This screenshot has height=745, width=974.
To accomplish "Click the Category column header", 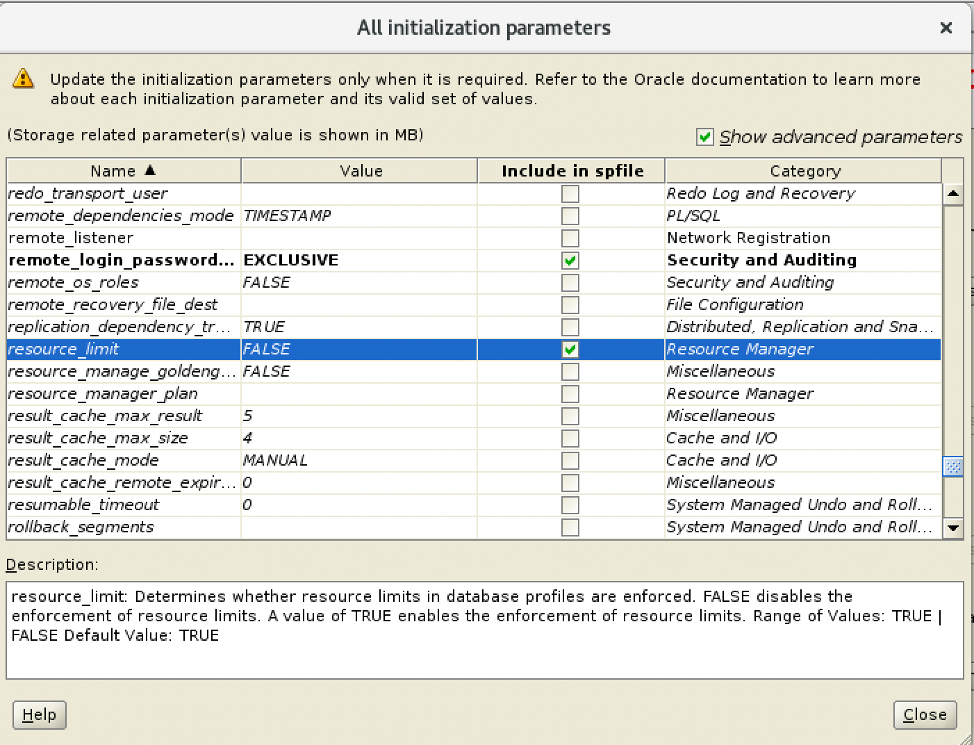I will 804,170.
